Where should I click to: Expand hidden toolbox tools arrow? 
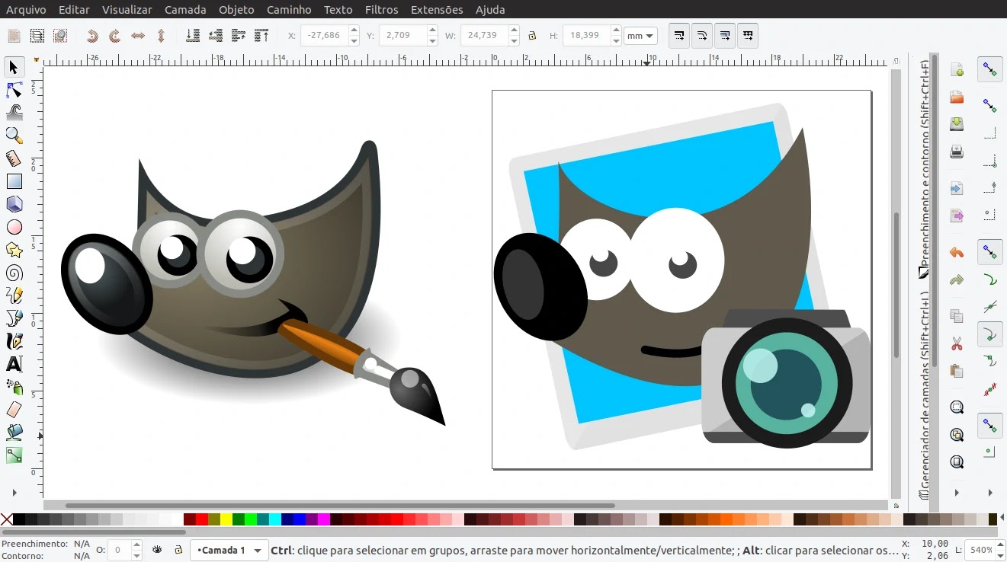[14, 493]
